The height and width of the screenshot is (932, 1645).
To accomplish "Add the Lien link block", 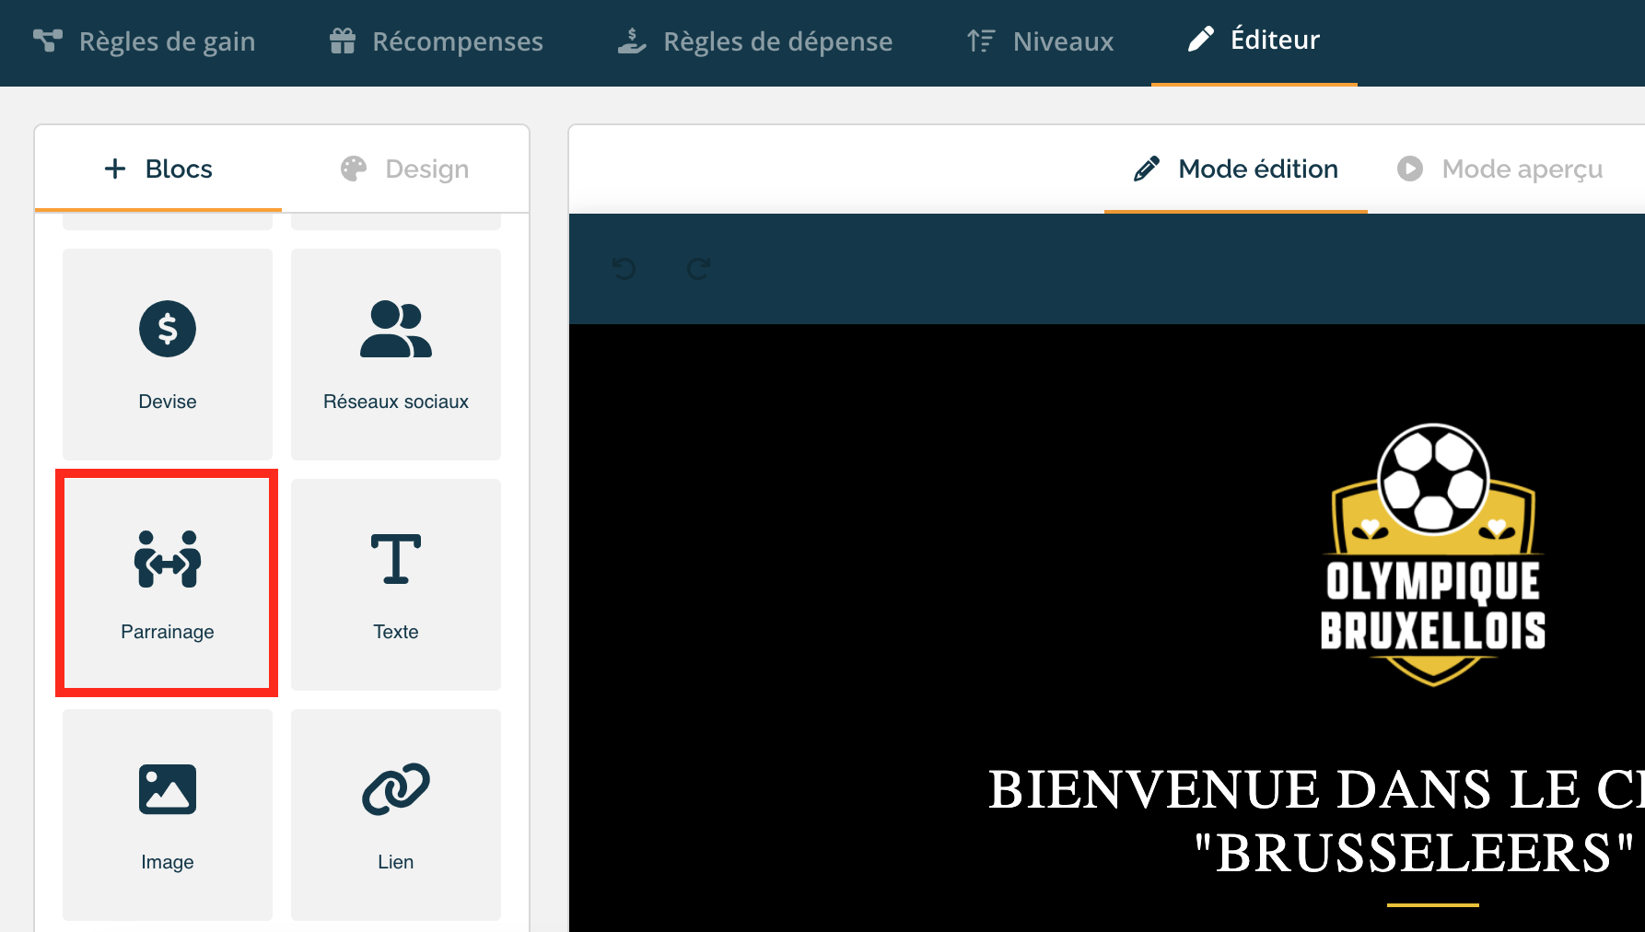I will (396, 815).
